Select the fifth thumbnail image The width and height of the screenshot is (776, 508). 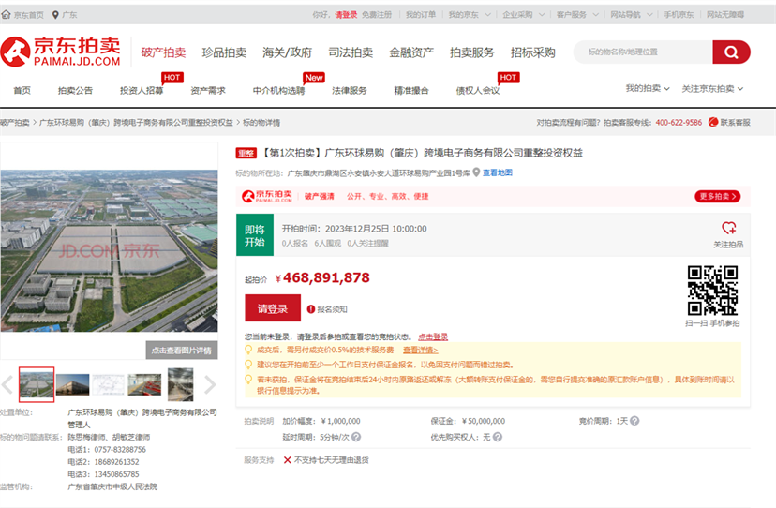pyautogui.click(x=181, y=384)
